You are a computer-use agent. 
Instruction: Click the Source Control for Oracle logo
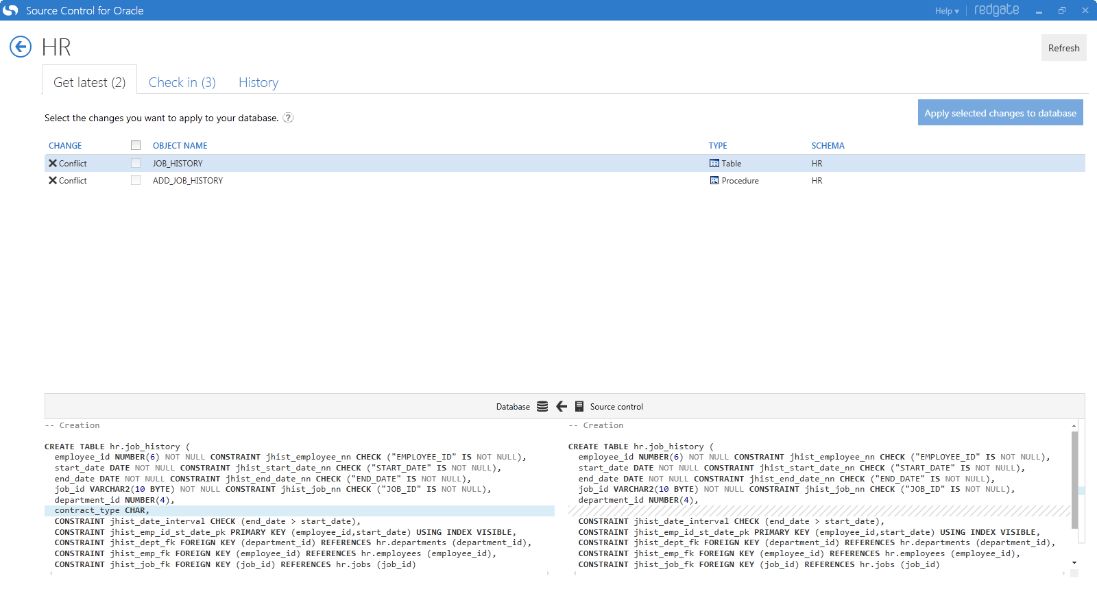click(11, 10)
